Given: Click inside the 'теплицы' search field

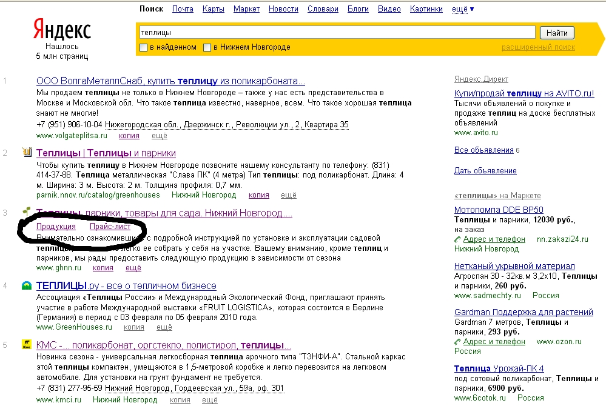Looking at the screenshot, I should pos(337,33).
